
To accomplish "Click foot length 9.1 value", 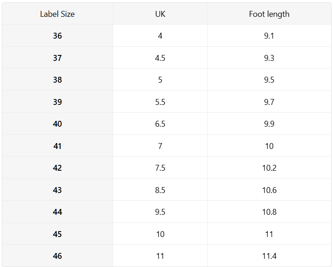I will click(x=269, y=36).
